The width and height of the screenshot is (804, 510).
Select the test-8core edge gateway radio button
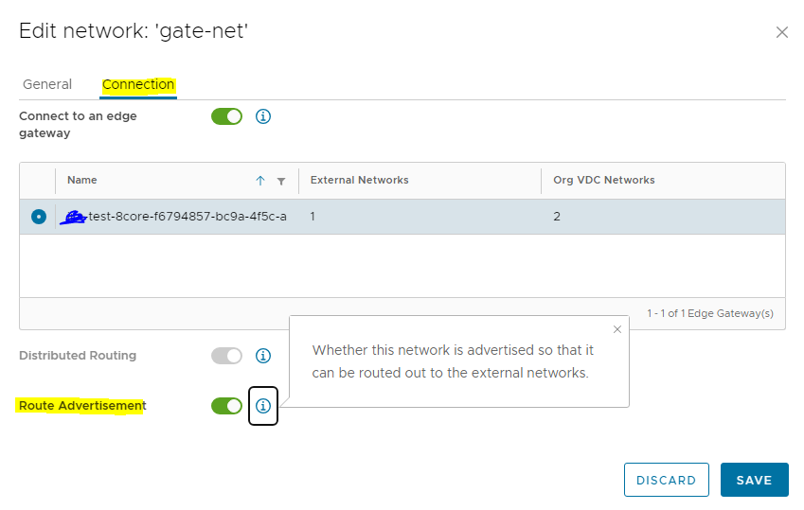39,217
